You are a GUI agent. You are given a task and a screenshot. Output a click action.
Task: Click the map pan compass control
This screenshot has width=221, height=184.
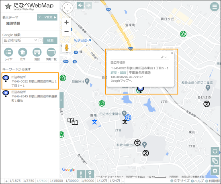click(x=68, y=8)
